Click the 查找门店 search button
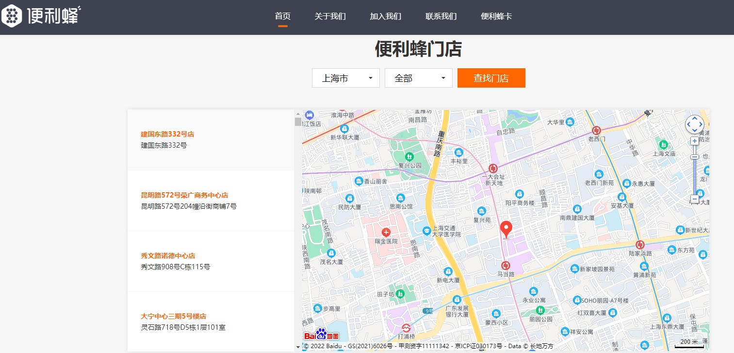 pos(491,78)
